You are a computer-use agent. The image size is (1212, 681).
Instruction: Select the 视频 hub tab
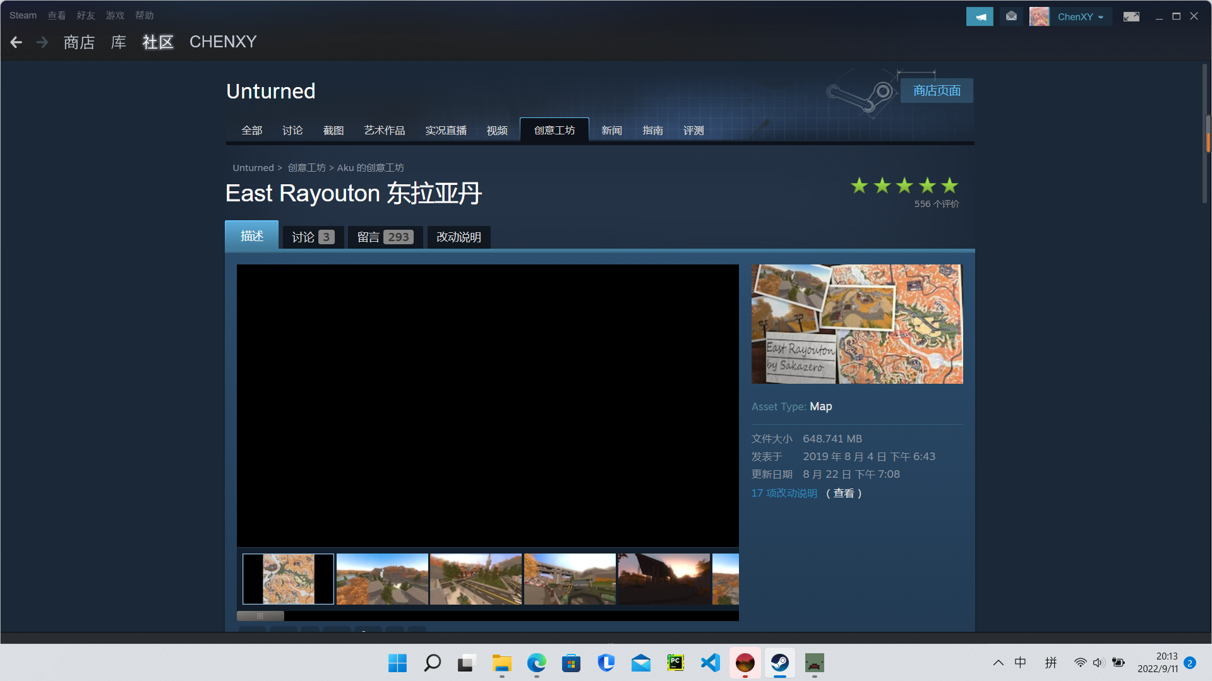click(x=497, y=131)
